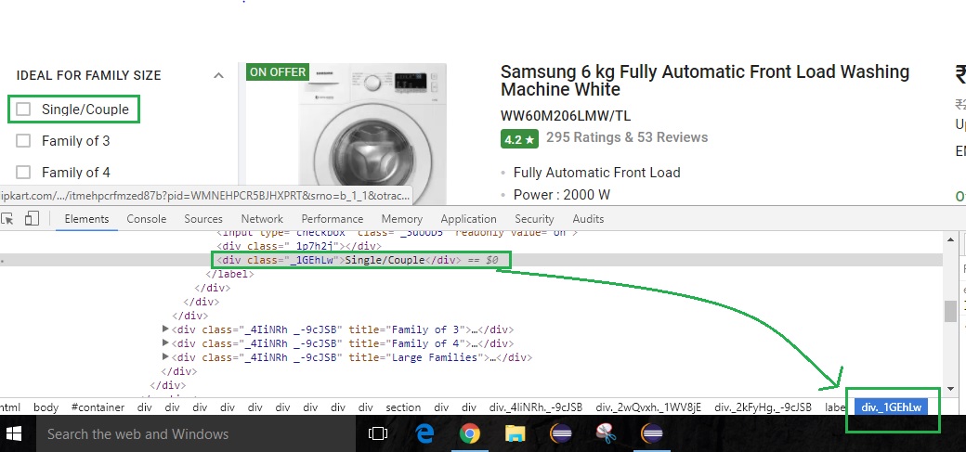The image size is (966, 452).
Task: Activate the inspect element picker icon
Action: (7, 219)
